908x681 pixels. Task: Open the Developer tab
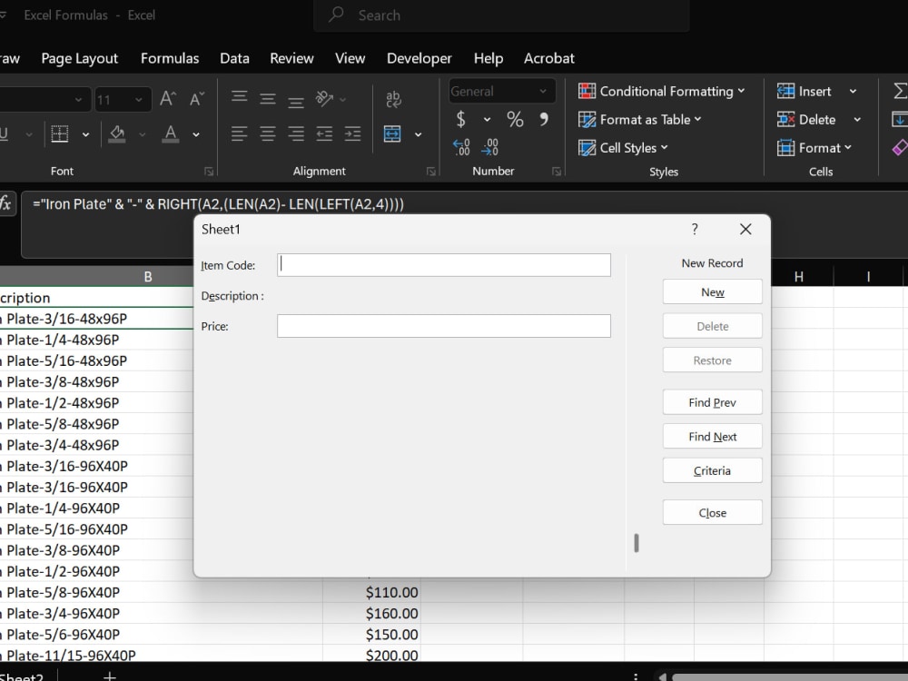(x=419, y=58)
